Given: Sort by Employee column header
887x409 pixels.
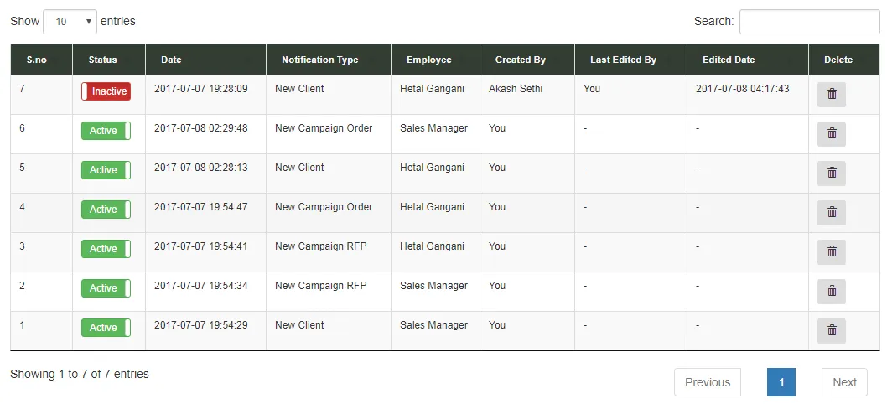Looking at the screenshot, I should click(428, 60).
